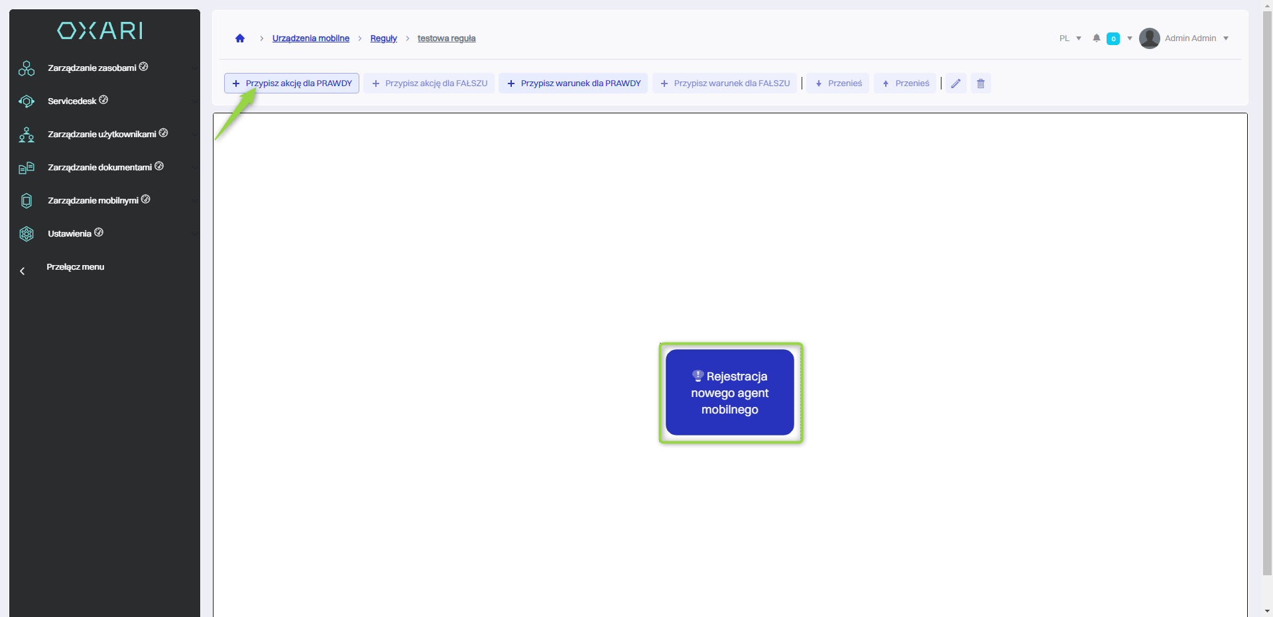The width and height of the screenshot is (1273, 617).
Task: Click the Servicedesk sidebar icon
Action: [x=27, y=101]
